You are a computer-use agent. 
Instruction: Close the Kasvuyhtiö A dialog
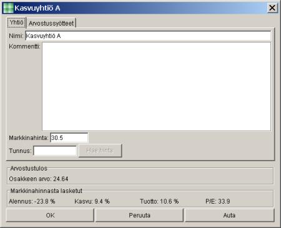tap(272, 8)
